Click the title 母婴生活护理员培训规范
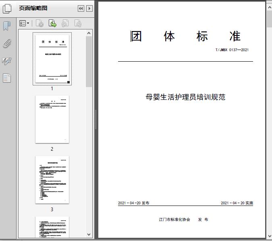Screen dimensions: 272x241 pos(185,97)
